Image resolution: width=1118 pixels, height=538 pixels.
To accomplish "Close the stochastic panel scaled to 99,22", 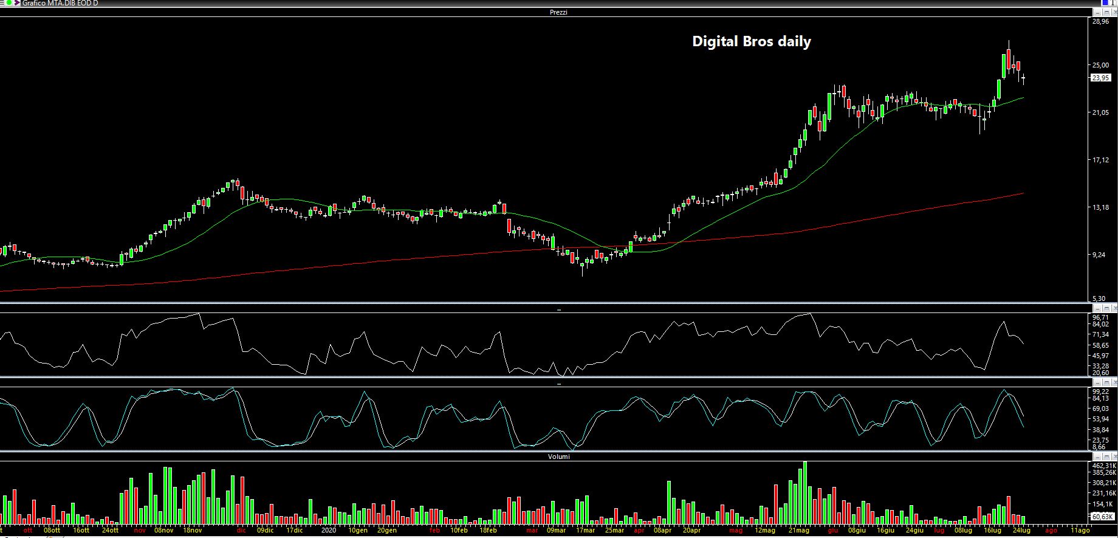I will (x=1114, y=383).
